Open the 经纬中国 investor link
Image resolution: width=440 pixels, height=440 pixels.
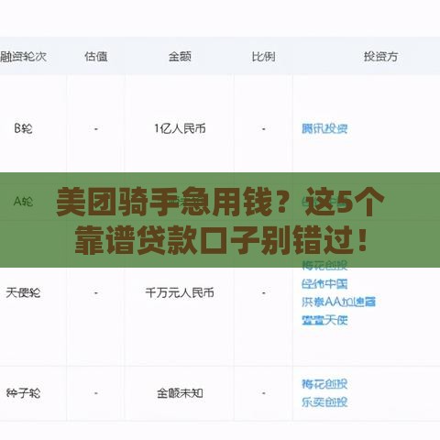pos(324,284)
